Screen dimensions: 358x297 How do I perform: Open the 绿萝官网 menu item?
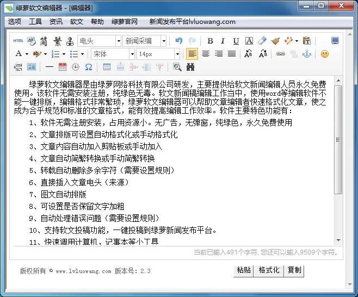(125, 22)
